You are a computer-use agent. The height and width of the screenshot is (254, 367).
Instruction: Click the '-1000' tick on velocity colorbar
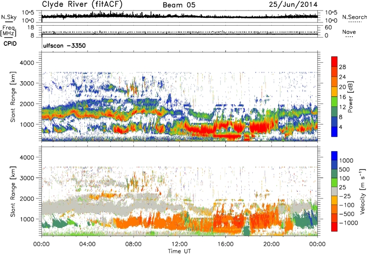tap(349, 223)
